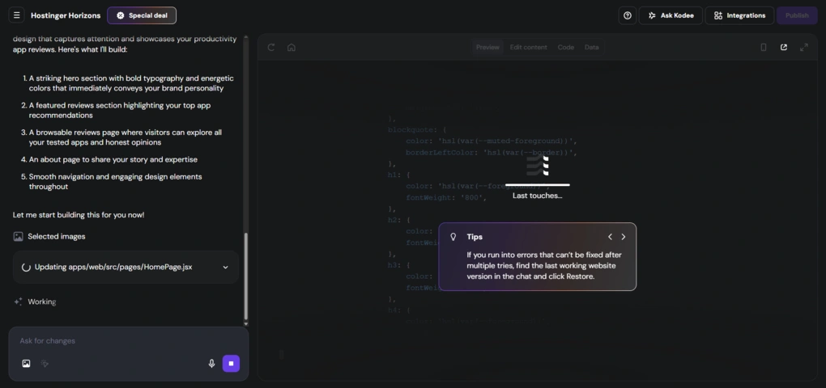Start voice input with the microphone icon
The height and width of the screenshot is (388, 826).
coord(212,363)
